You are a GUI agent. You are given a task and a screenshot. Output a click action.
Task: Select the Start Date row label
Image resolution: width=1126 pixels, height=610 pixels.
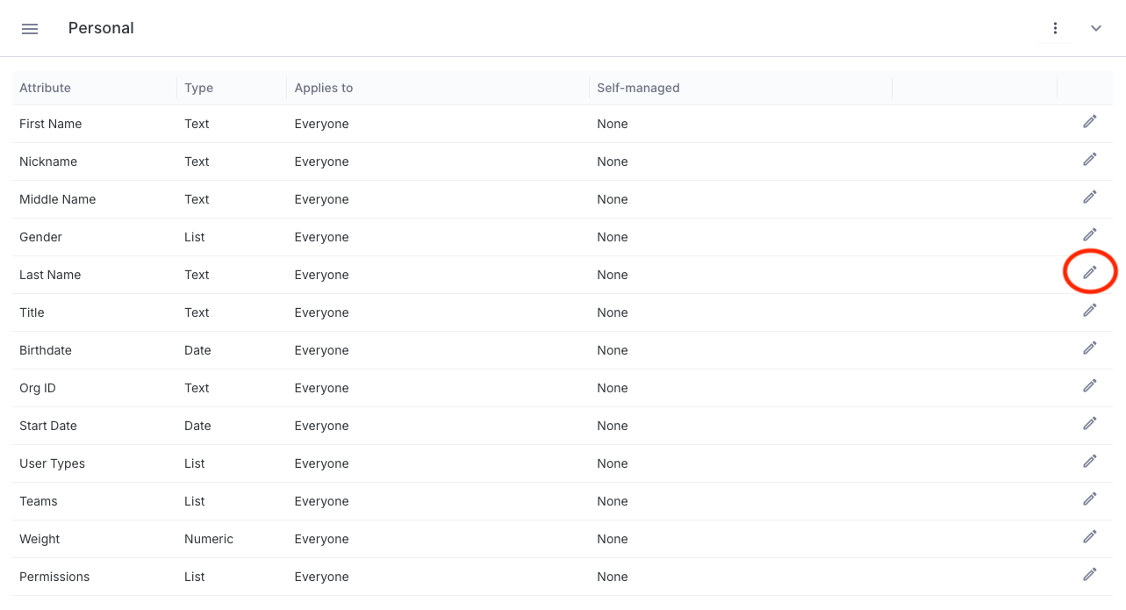pyautogui.click(x=48, y=426)
